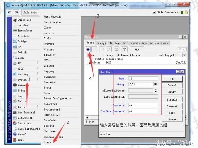This screenshot has width=198, height=148.
Task: Click Disable in the New User dialog
Action: tap(172, 100)
